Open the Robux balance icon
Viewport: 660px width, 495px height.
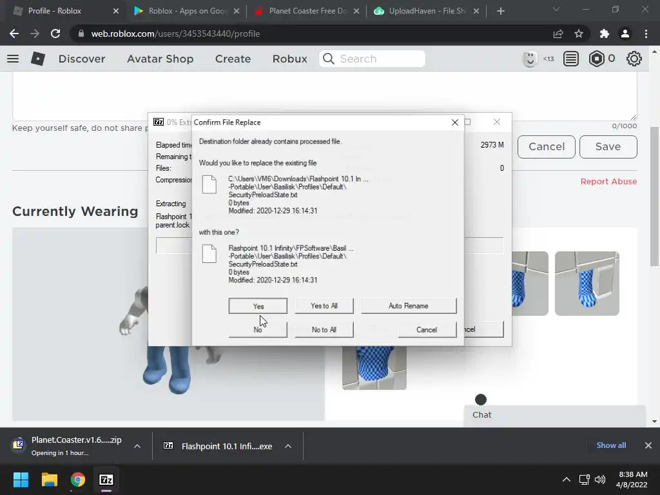click(x=596, y=59)
